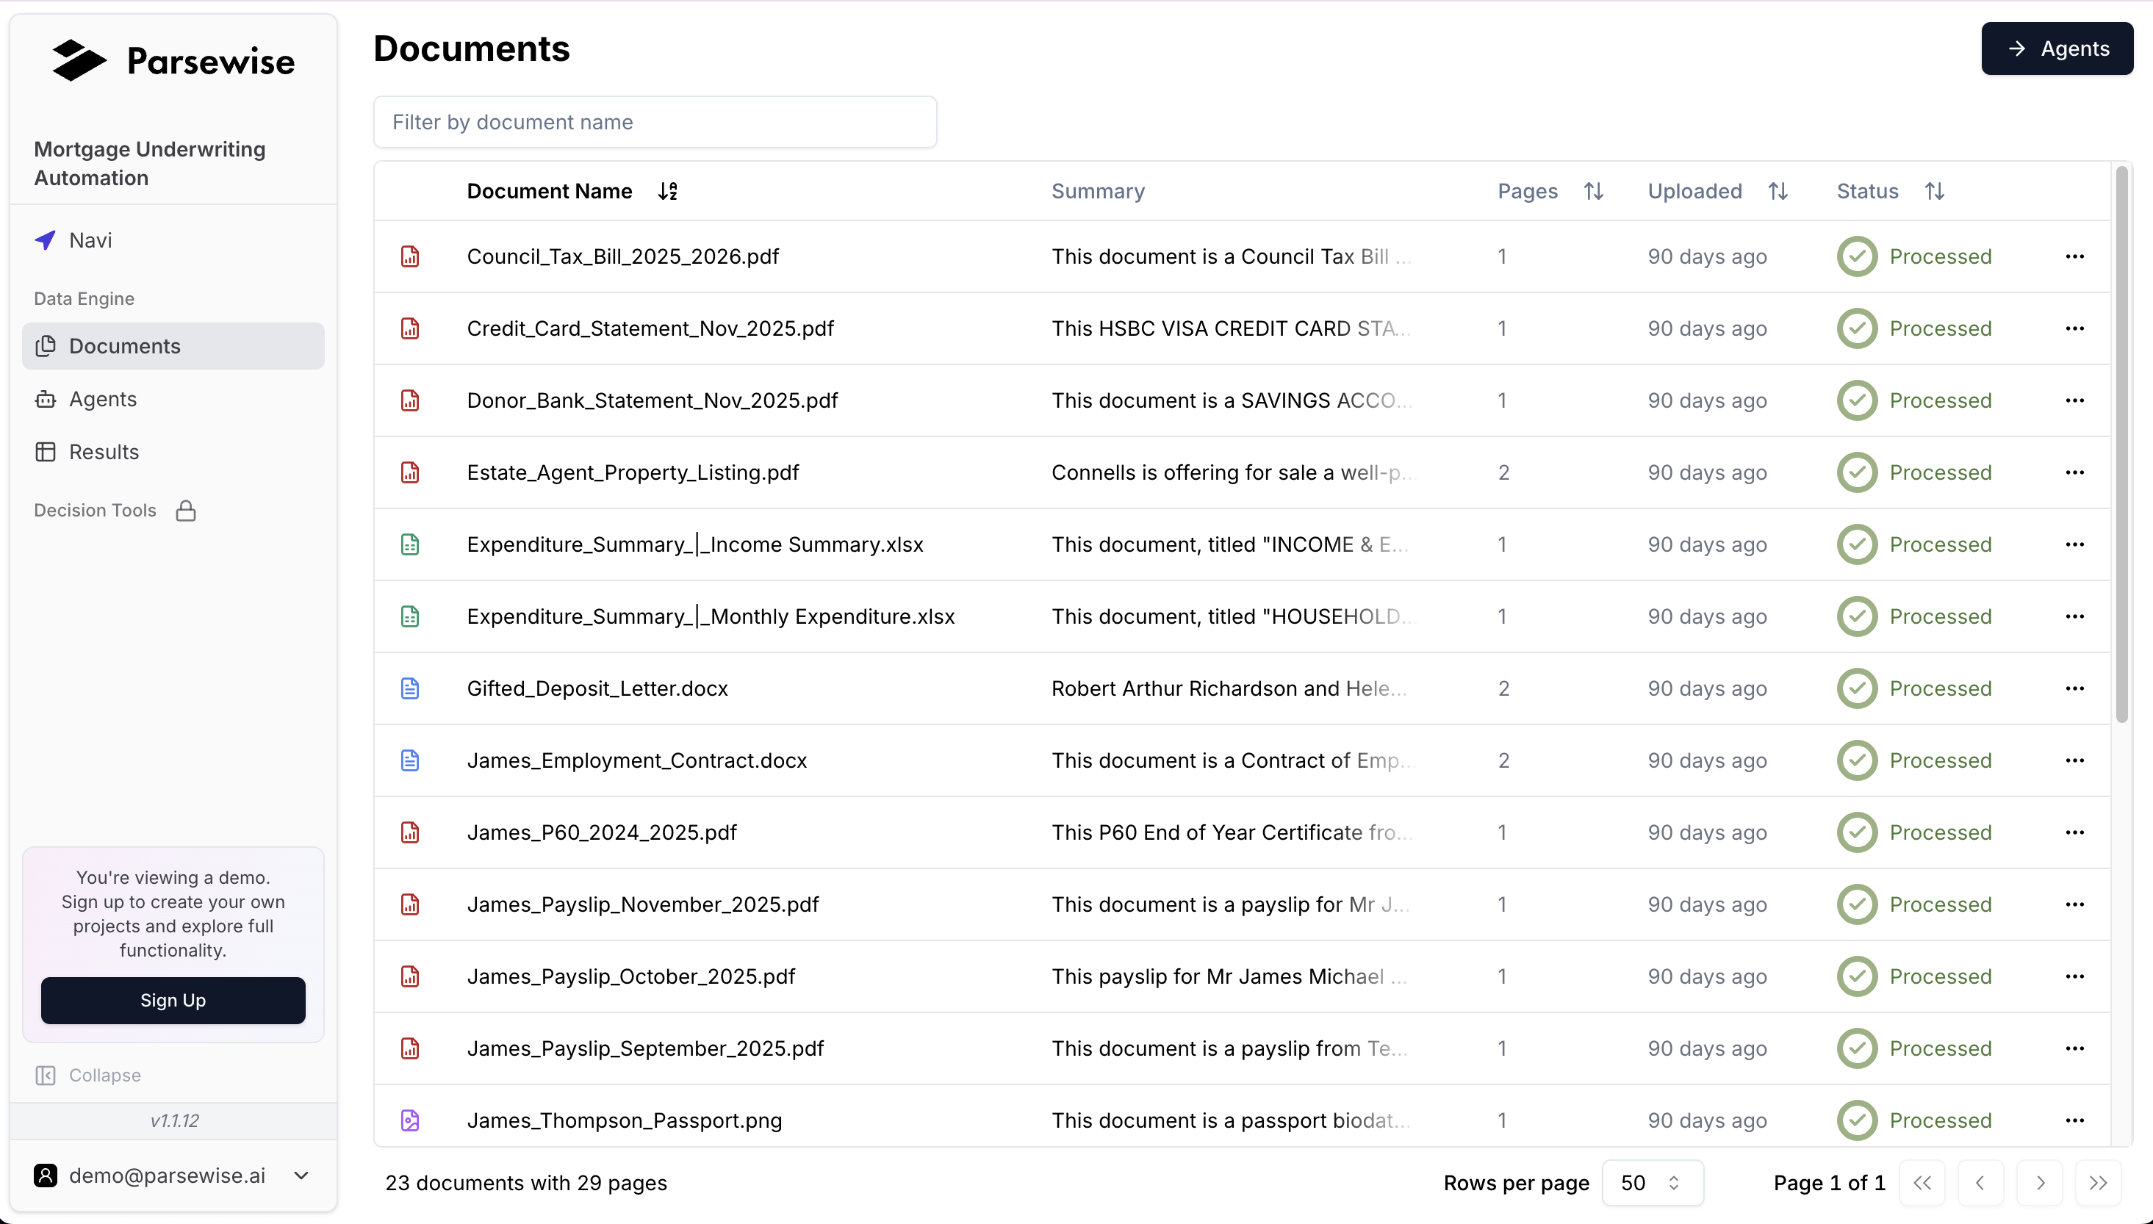This screenshot has width=2153, height=1224.
Task: Open more options for James_P60 row
Action: pyautogui.click(x=2074, y=832)
